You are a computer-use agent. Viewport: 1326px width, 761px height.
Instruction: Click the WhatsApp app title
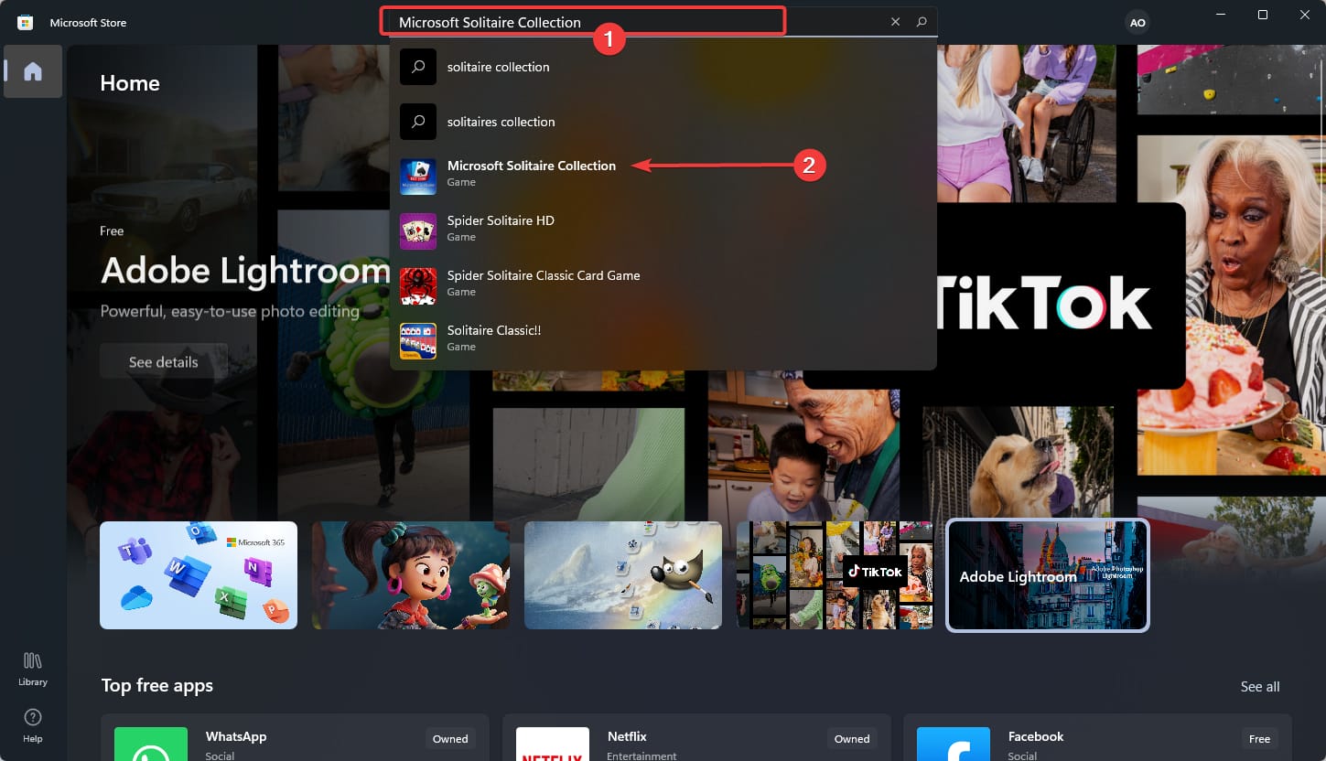(236, 736)
